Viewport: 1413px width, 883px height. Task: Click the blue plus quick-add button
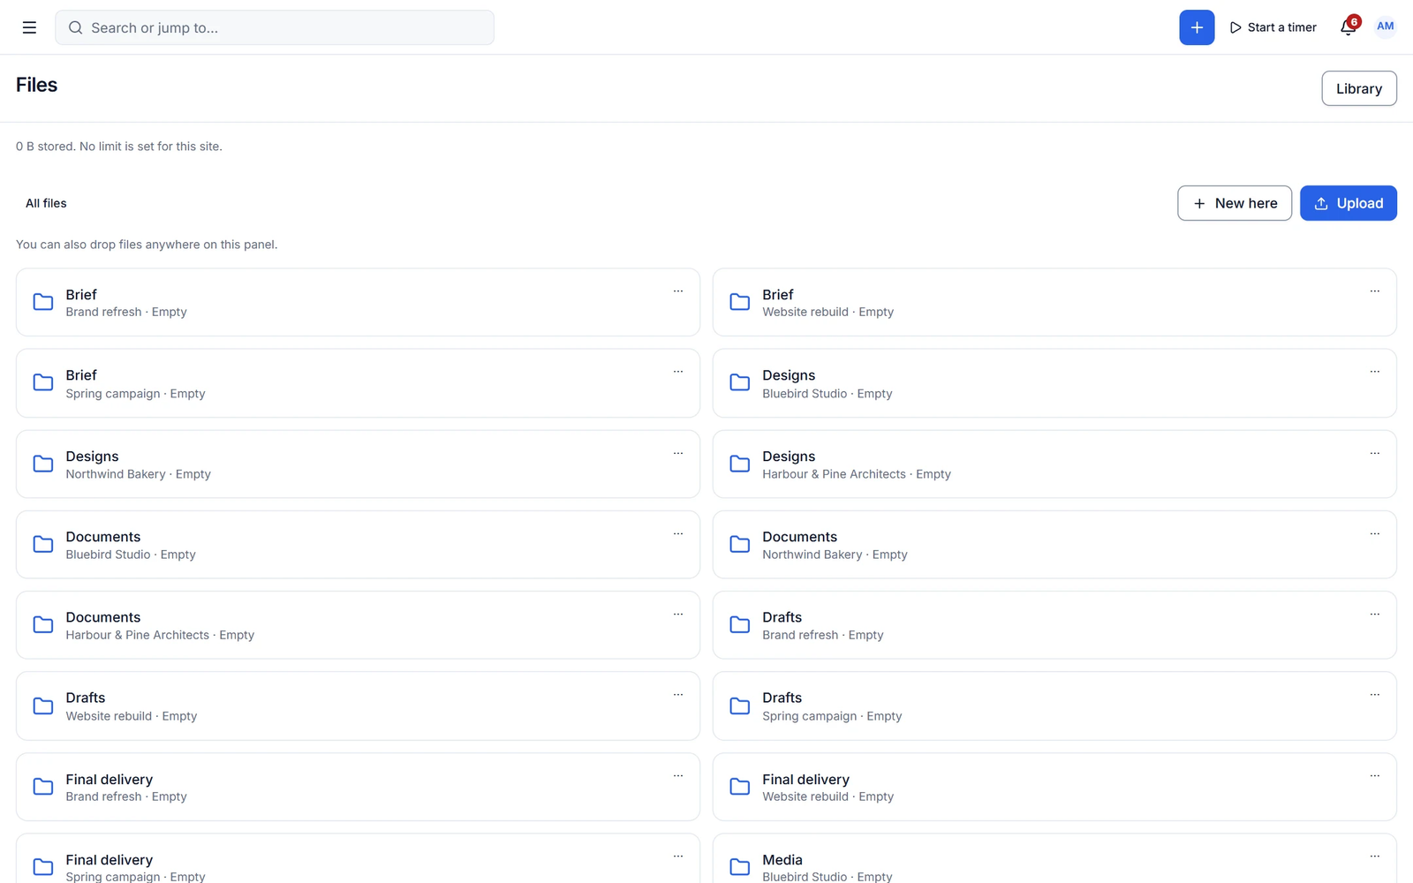pyautogui.click(x=1197, y=27)
